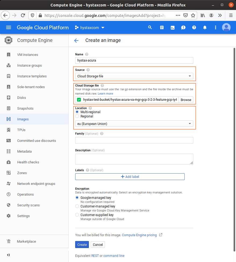Click the notifications bell icon
The width and height of the screenshot is (236, 262).
coord(205,28)
